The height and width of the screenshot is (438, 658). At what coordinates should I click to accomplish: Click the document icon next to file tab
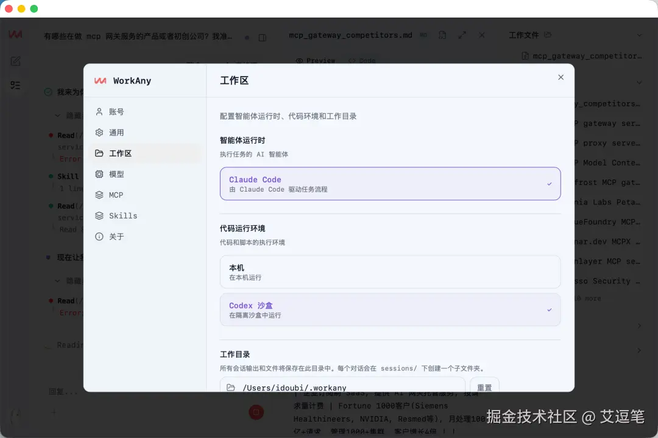pyautogui.click(x=442, y=35)
